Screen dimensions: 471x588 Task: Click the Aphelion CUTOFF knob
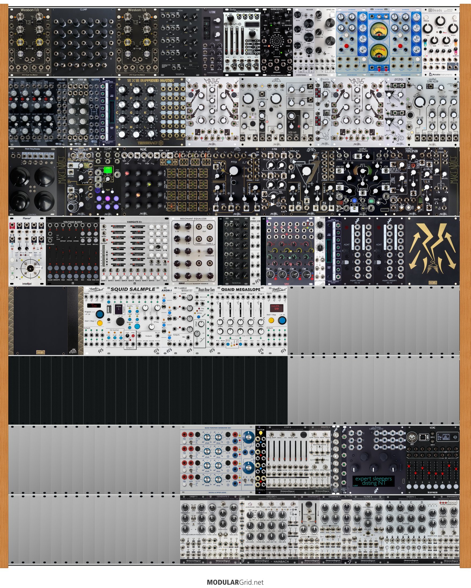pyautogui.click(x=331, y=22)
